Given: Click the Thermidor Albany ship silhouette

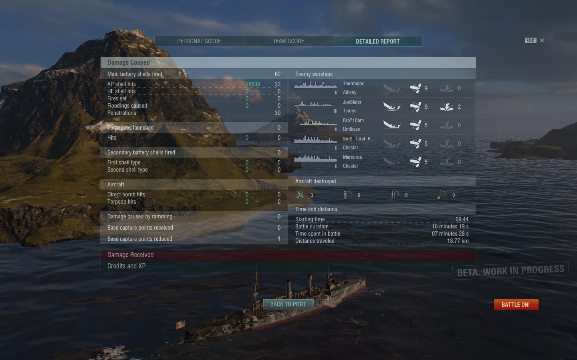Looking at the screenshot, I should click(315, 85).
